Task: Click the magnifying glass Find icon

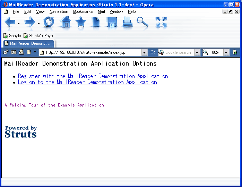Action: click(142, 22)
